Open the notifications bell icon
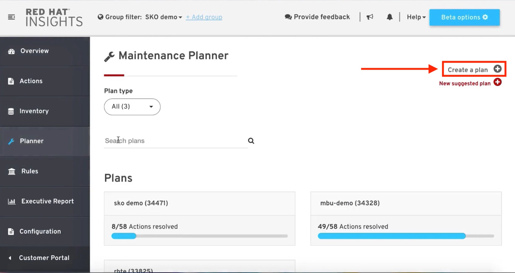 tap(389, 17)
